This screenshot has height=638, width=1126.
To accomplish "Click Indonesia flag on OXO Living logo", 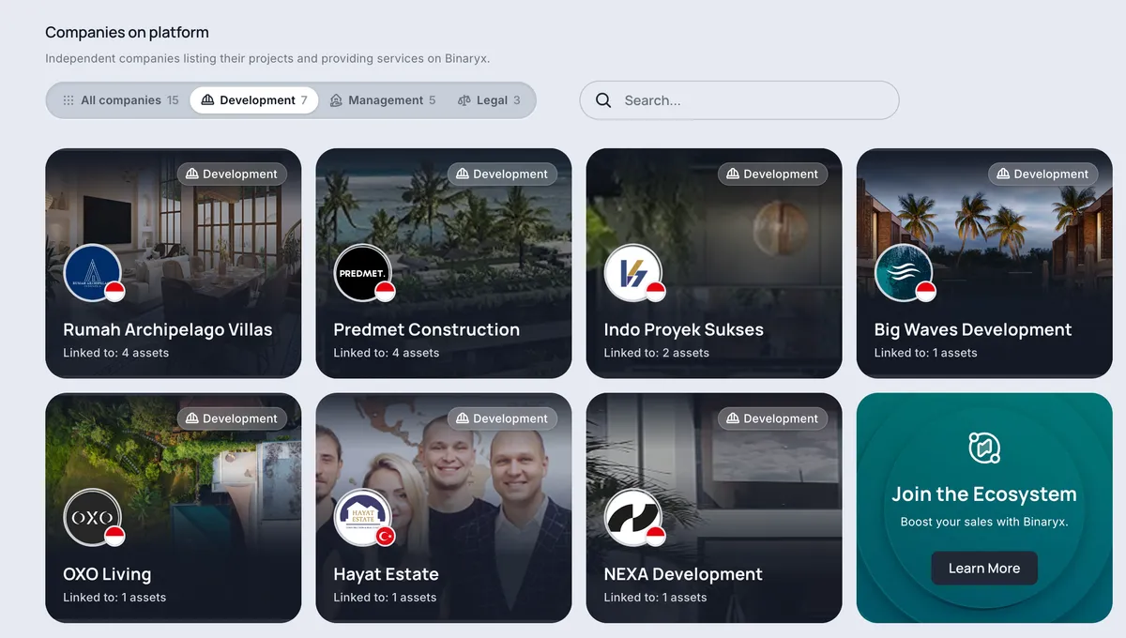I will pyautogui.click(x=114, y=537).
